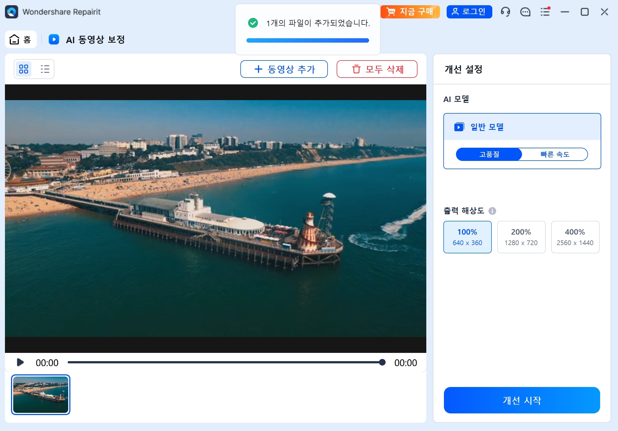Choose 400% 2560 x 1440 resolution
This screenshot has width=618, height=431.
click(575, 237)
